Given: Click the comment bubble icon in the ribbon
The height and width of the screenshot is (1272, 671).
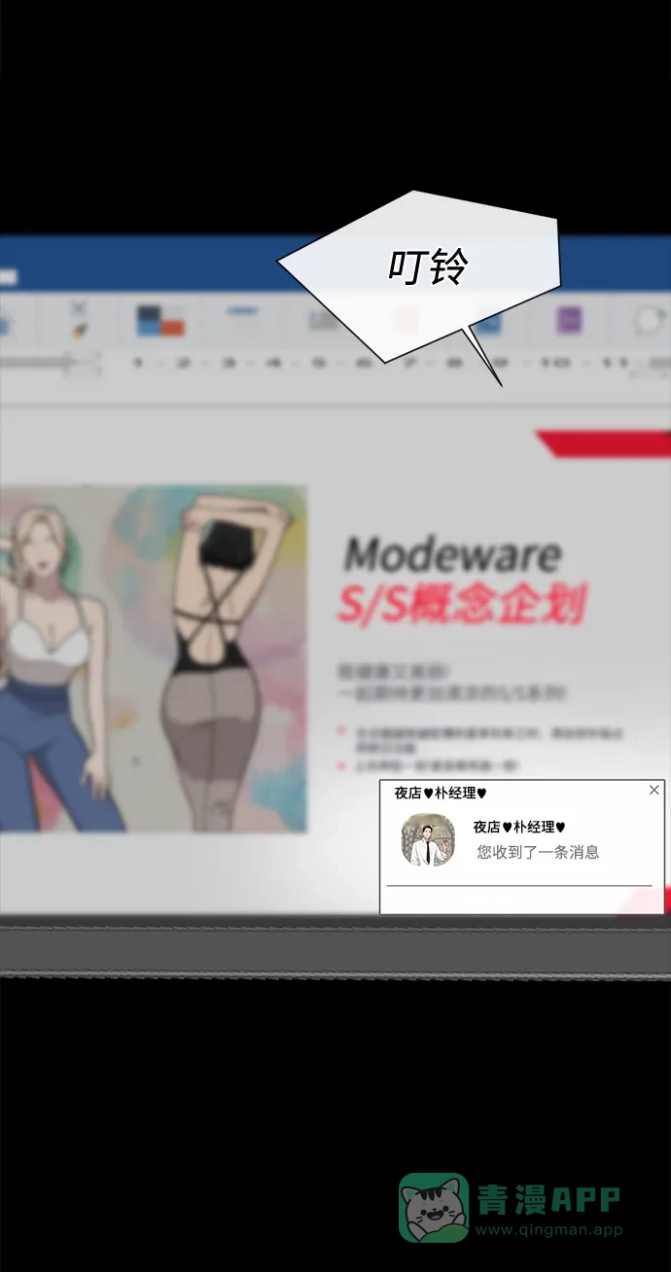Looking at the screenshot, I should 650,320.
